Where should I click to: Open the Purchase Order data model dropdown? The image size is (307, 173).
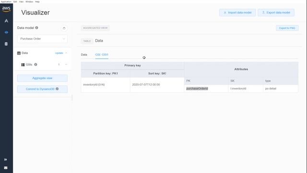point(42,39)
